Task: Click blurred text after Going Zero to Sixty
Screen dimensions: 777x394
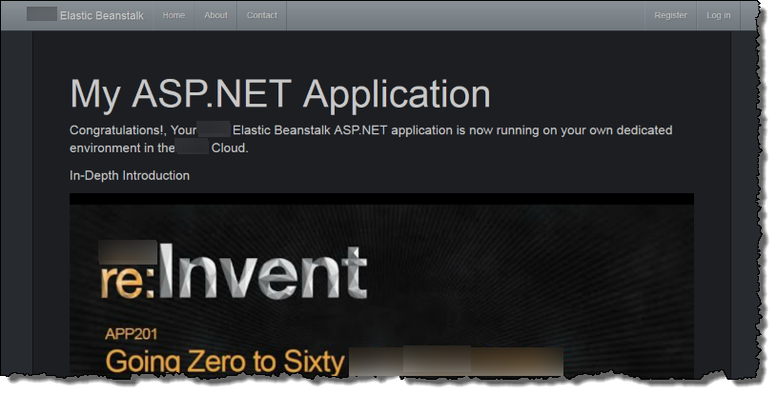Action: tap(456, 362)
